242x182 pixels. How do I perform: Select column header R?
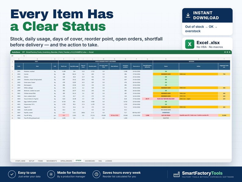click(x=166, y=59)
